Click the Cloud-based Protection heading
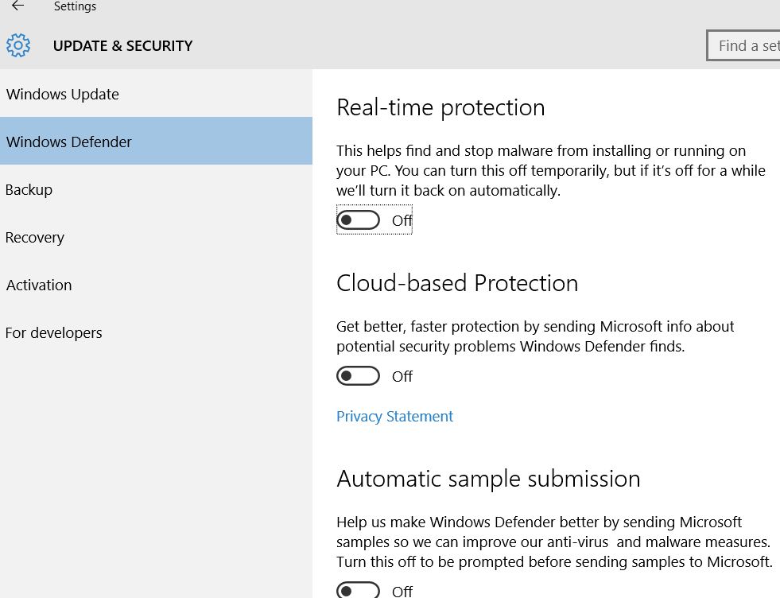Screen dimensions: 780x598 pyautogui.click(x=457, y=283)
